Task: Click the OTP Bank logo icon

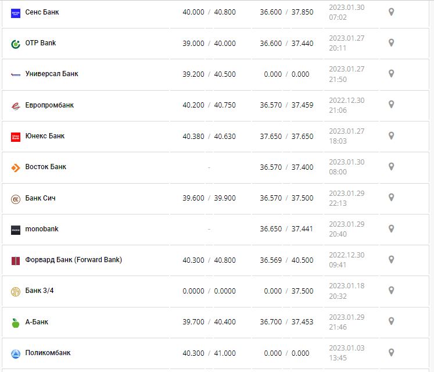Action: (16, 44)
